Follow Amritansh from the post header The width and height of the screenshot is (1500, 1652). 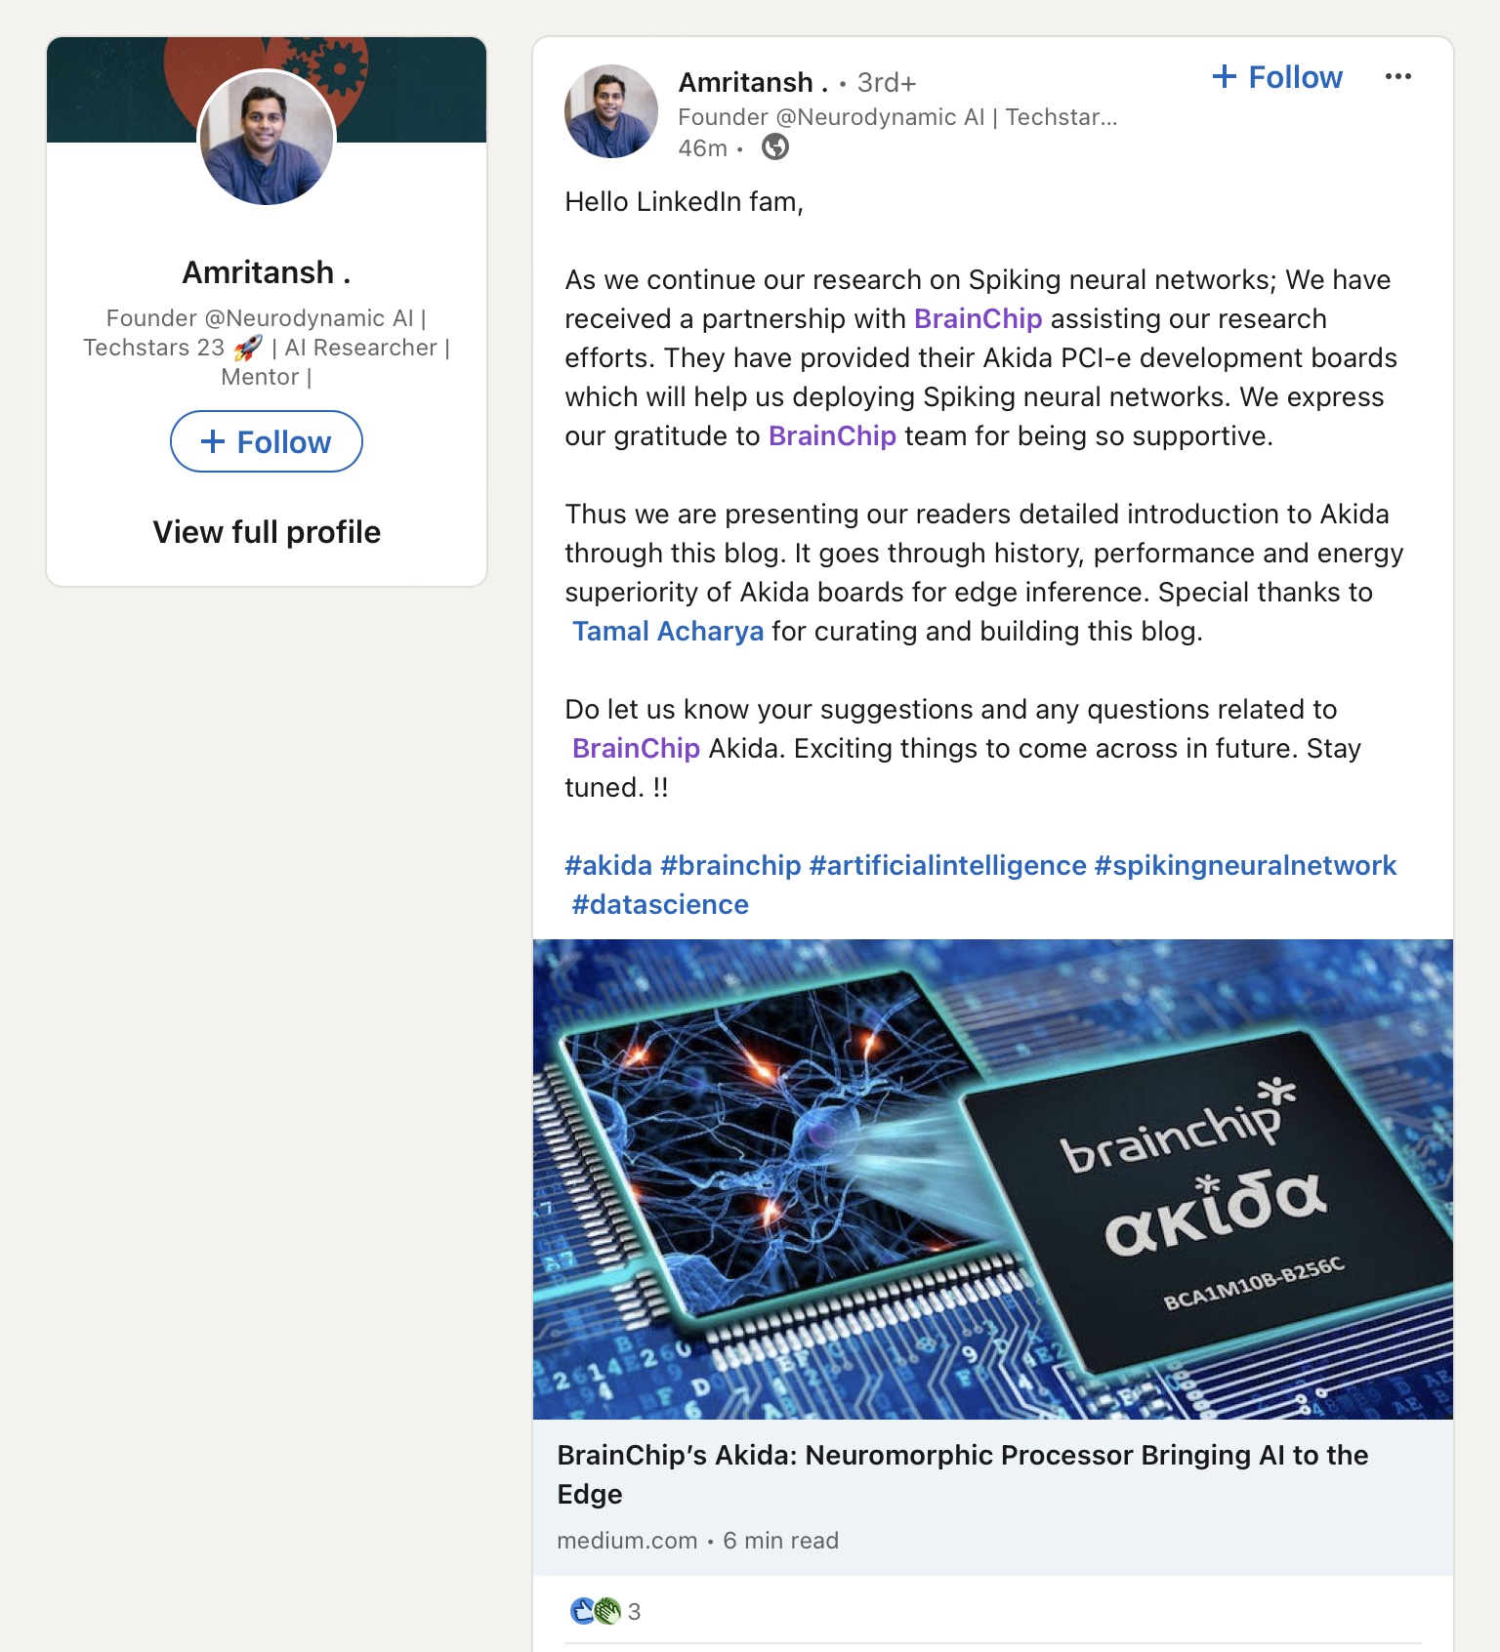click(1277, 77)
